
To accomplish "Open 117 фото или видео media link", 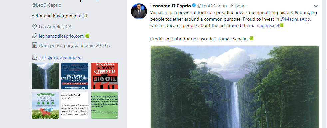I will tap(60, 57).
